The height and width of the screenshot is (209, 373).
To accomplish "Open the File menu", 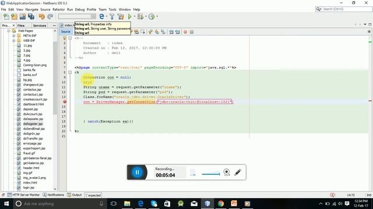I will [3, 9].
